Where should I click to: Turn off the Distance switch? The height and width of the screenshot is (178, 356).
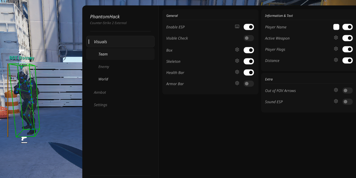[x=347, y=60]
